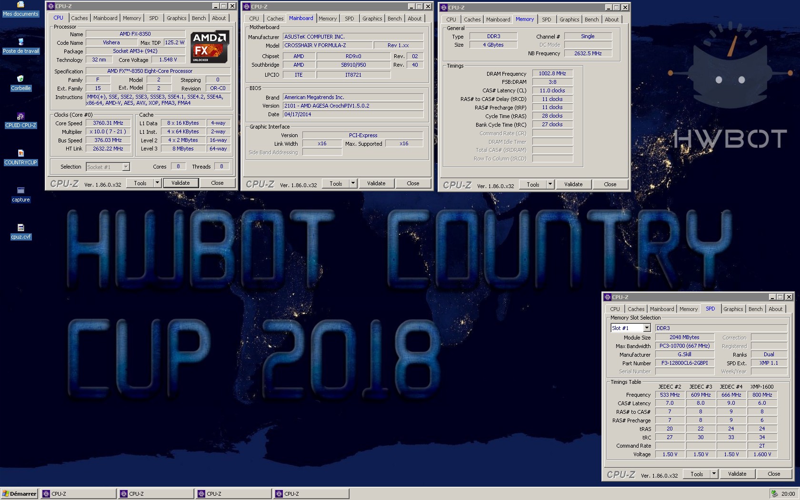Click AMD FX processor logo in CPU window

[x=210, y=46]
